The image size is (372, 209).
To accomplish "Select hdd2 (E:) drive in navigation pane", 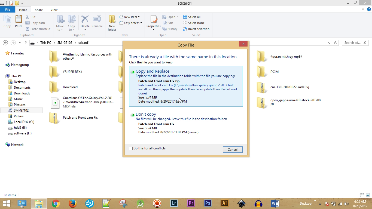I will click(x=20, y=128).
